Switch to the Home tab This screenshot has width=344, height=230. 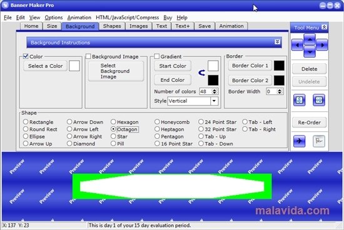31,26
